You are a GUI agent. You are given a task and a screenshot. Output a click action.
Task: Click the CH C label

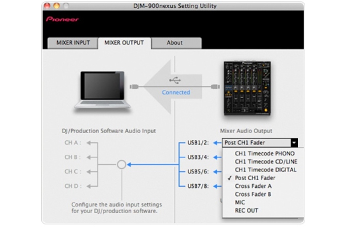click(73, 172)
